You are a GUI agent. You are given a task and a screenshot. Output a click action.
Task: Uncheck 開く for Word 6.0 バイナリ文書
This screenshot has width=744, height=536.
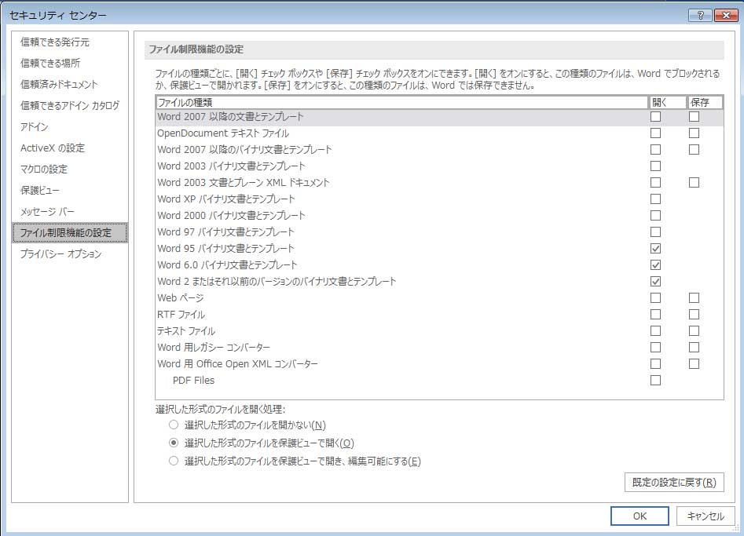click(x=655, y=265)
